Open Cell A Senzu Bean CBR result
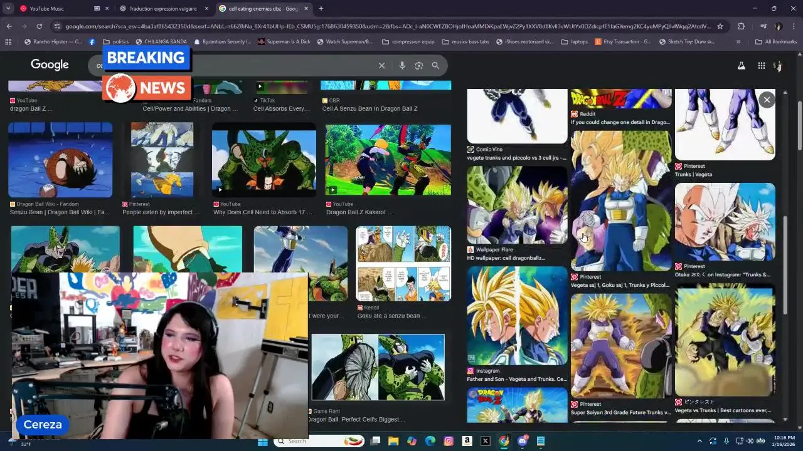The width and height of the screenshot is (803, 451). tap(370, 108)
